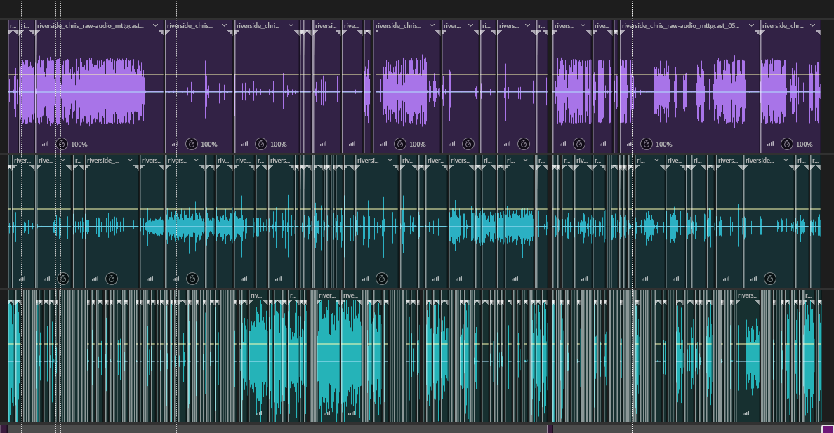Click volume bars on purple raw-audio_mttgcast... clip (not _05)

(x=45, y=144)
